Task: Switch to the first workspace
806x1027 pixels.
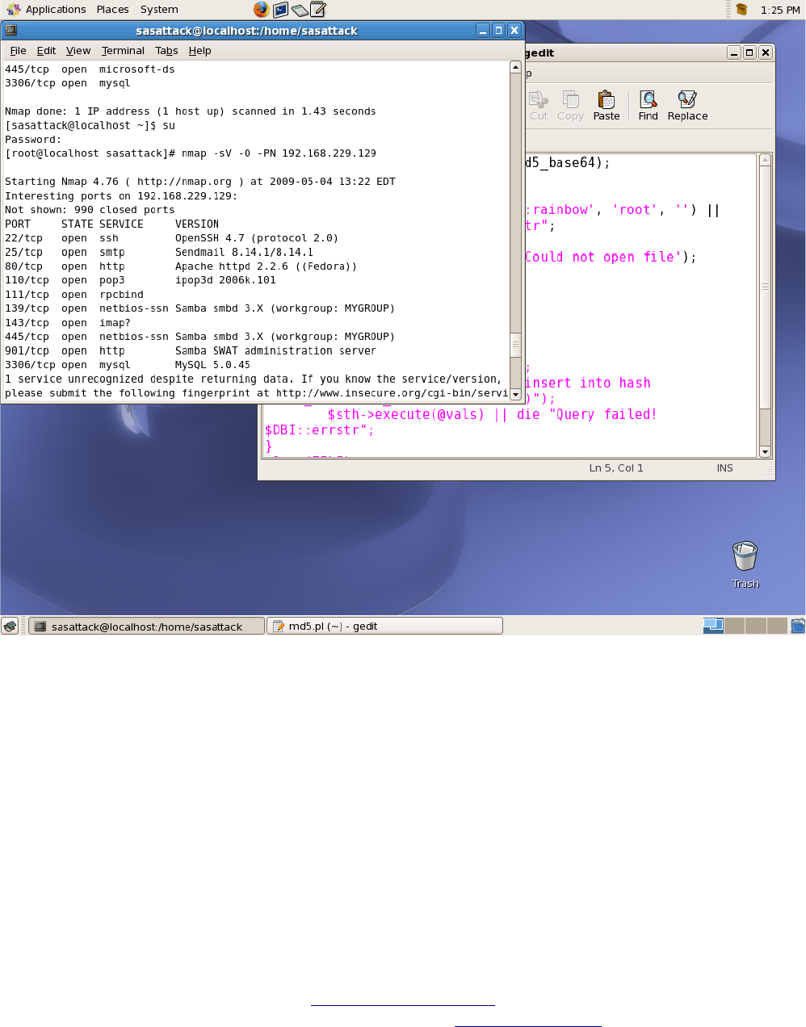Action: click(713, 626)
